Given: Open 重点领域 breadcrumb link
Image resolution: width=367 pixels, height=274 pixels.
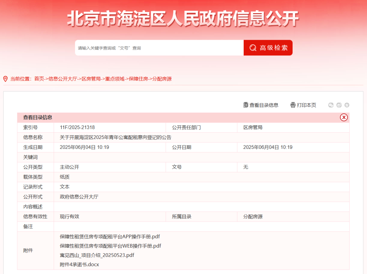Looking at the screenshot, I should (x=115, y=79).
